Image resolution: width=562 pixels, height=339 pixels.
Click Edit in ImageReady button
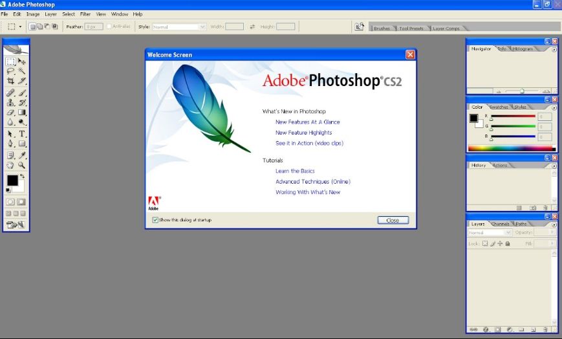point(16,224)
